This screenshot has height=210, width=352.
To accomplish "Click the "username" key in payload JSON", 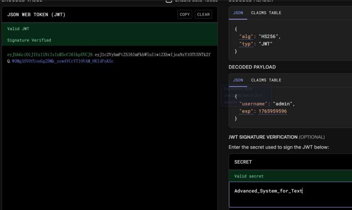I will coord(253,104).
